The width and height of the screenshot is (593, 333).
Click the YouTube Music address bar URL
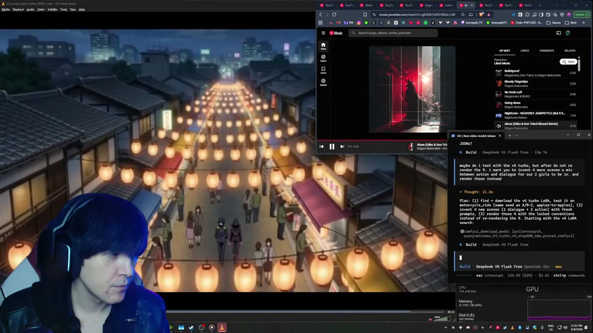[417, 14]
